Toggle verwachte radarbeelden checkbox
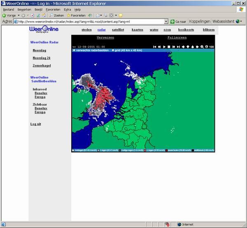247x228 pixels. point(74,50)
